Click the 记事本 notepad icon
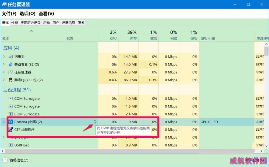 click(x=11, y=57)
